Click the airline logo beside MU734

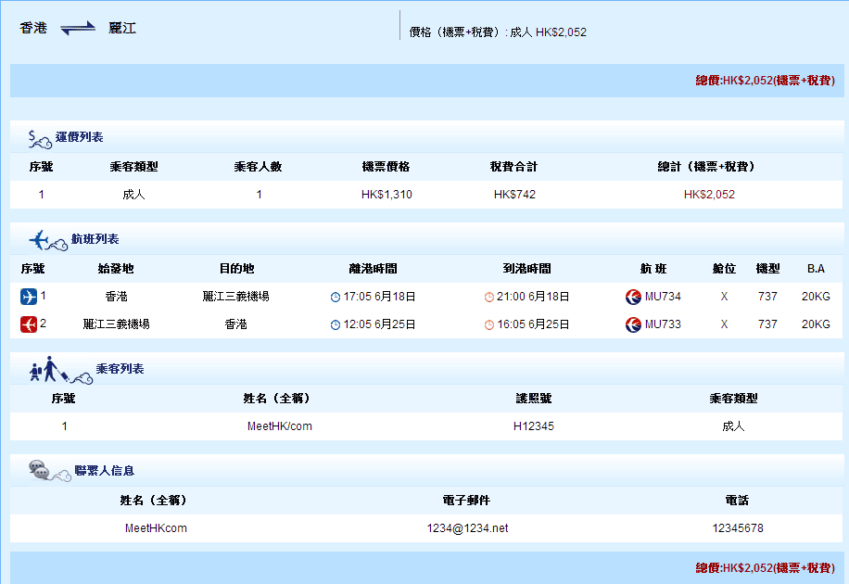(633, 297)
